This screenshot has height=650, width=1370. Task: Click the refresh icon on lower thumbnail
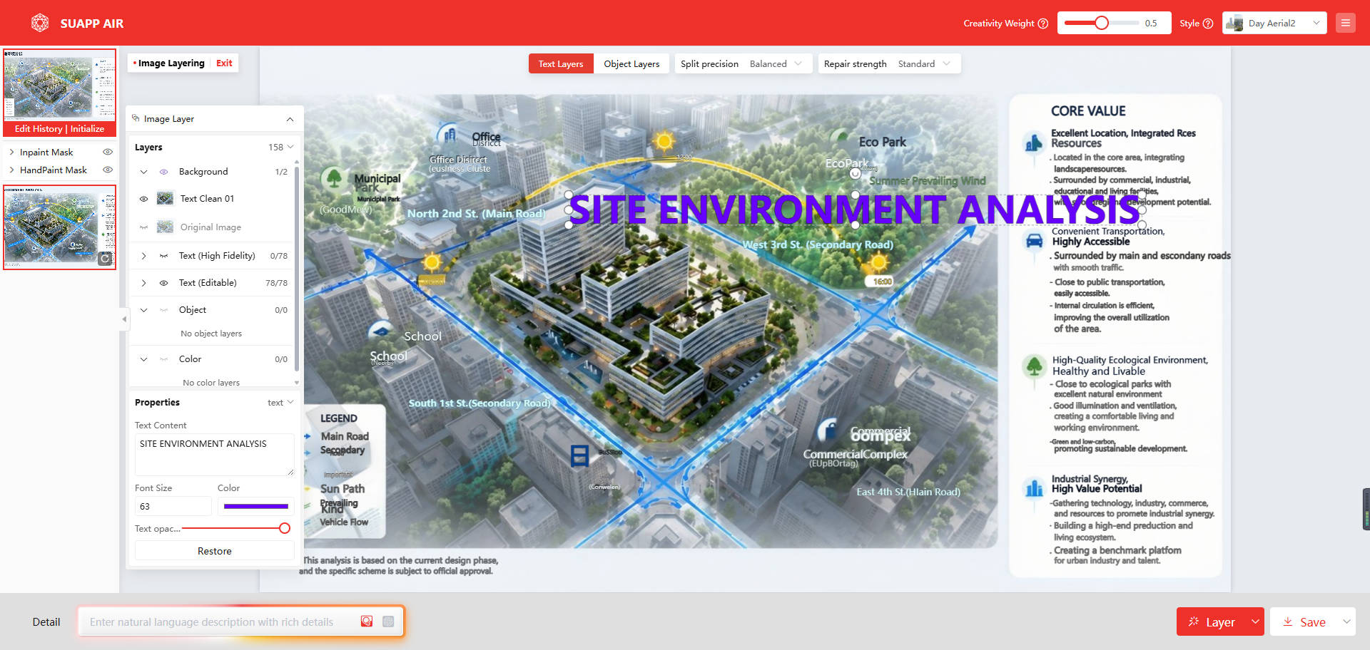(x=105, y=259)
